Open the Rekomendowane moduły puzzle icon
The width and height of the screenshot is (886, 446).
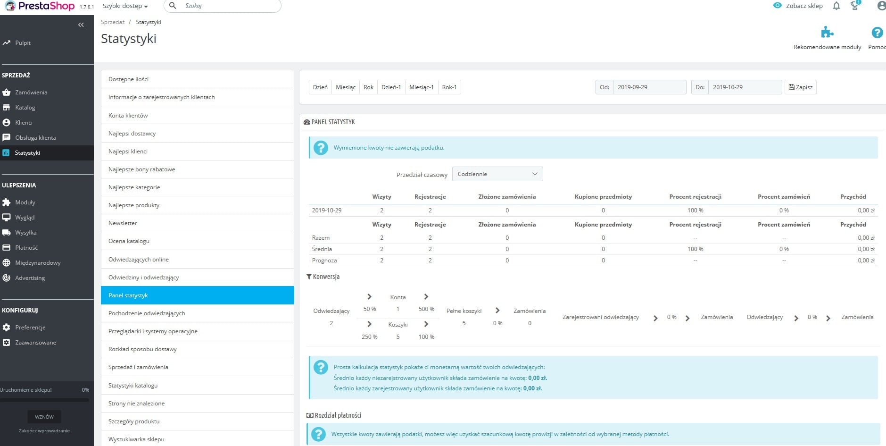827,33
